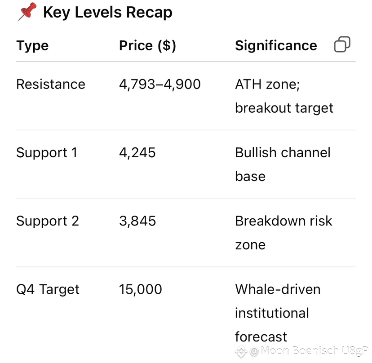The width and height of the screenshot is (372, 363).
Task: Click Whale-driven institutional forecast text
Action: (278, 313)
